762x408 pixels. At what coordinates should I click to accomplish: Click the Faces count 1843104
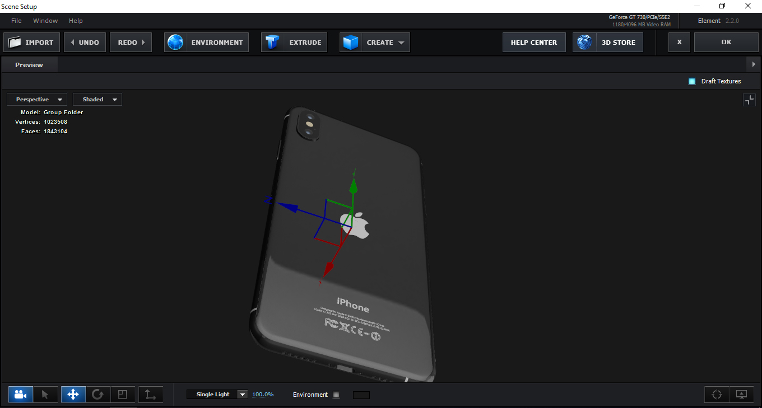[55, 132]
